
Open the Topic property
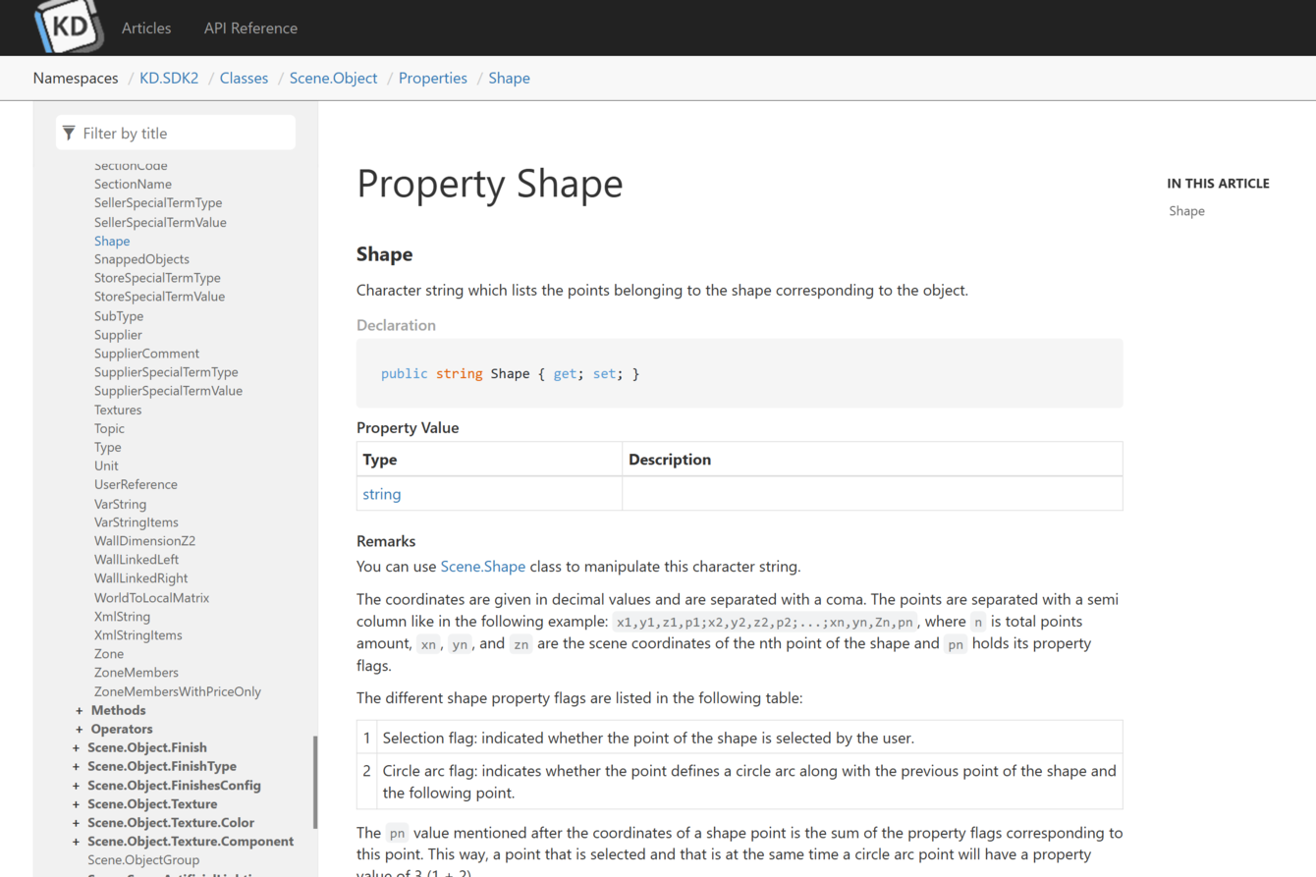tap(109, 428)
